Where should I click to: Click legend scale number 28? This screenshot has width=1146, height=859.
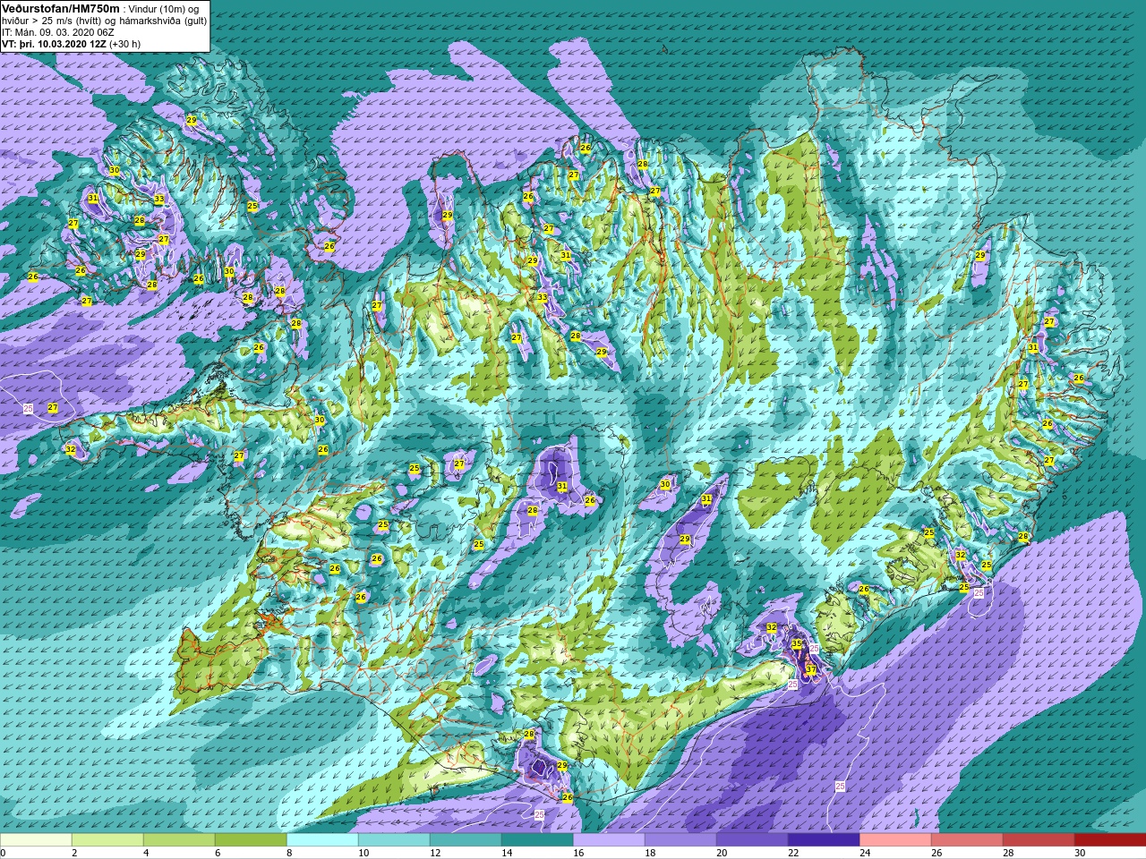tap(1008, 853)
